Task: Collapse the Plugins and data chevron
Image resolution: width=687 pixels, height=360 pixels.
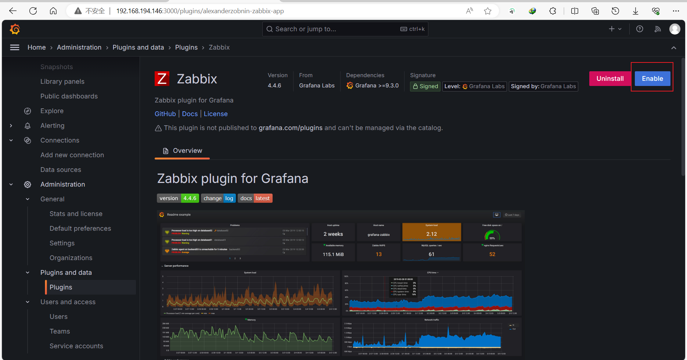Action: (x=28, y=273)
